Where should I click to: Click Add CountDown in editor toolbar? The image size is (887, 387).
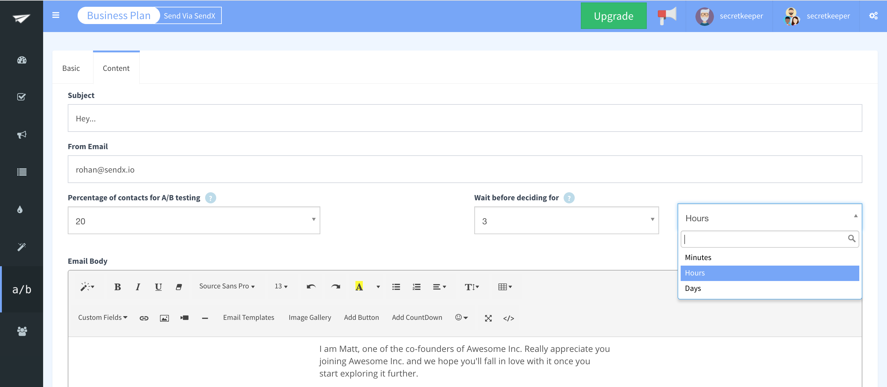pyautogui.click(x=417, y=317)
